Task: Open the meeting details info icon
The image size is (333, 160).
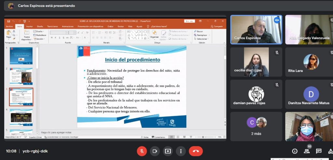Action: pyautogui.click(x=295, y=151)
